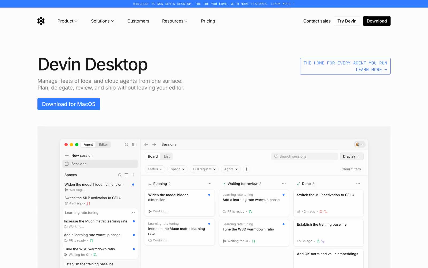Click the Download for MacOS button
Image resolution: width=428 pixels, height=268 pixels.
point(69,104)
